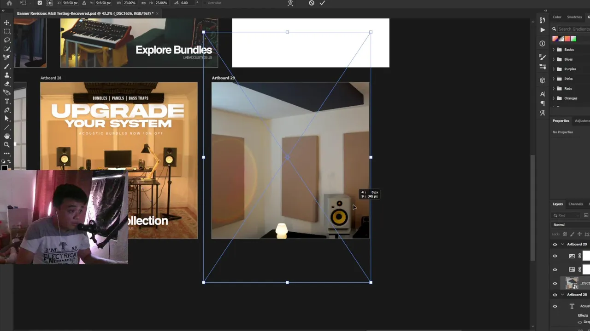Select the Brush tool
This screenshot has width=590, height=331.
pyautogui.click(x=7, y=66)
